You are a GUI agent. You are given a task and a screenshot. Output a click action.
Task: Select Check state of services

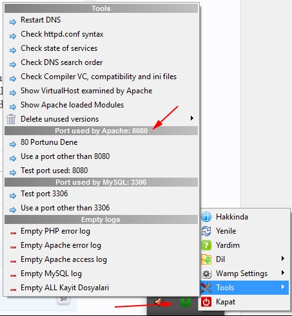tap(101, 48)
